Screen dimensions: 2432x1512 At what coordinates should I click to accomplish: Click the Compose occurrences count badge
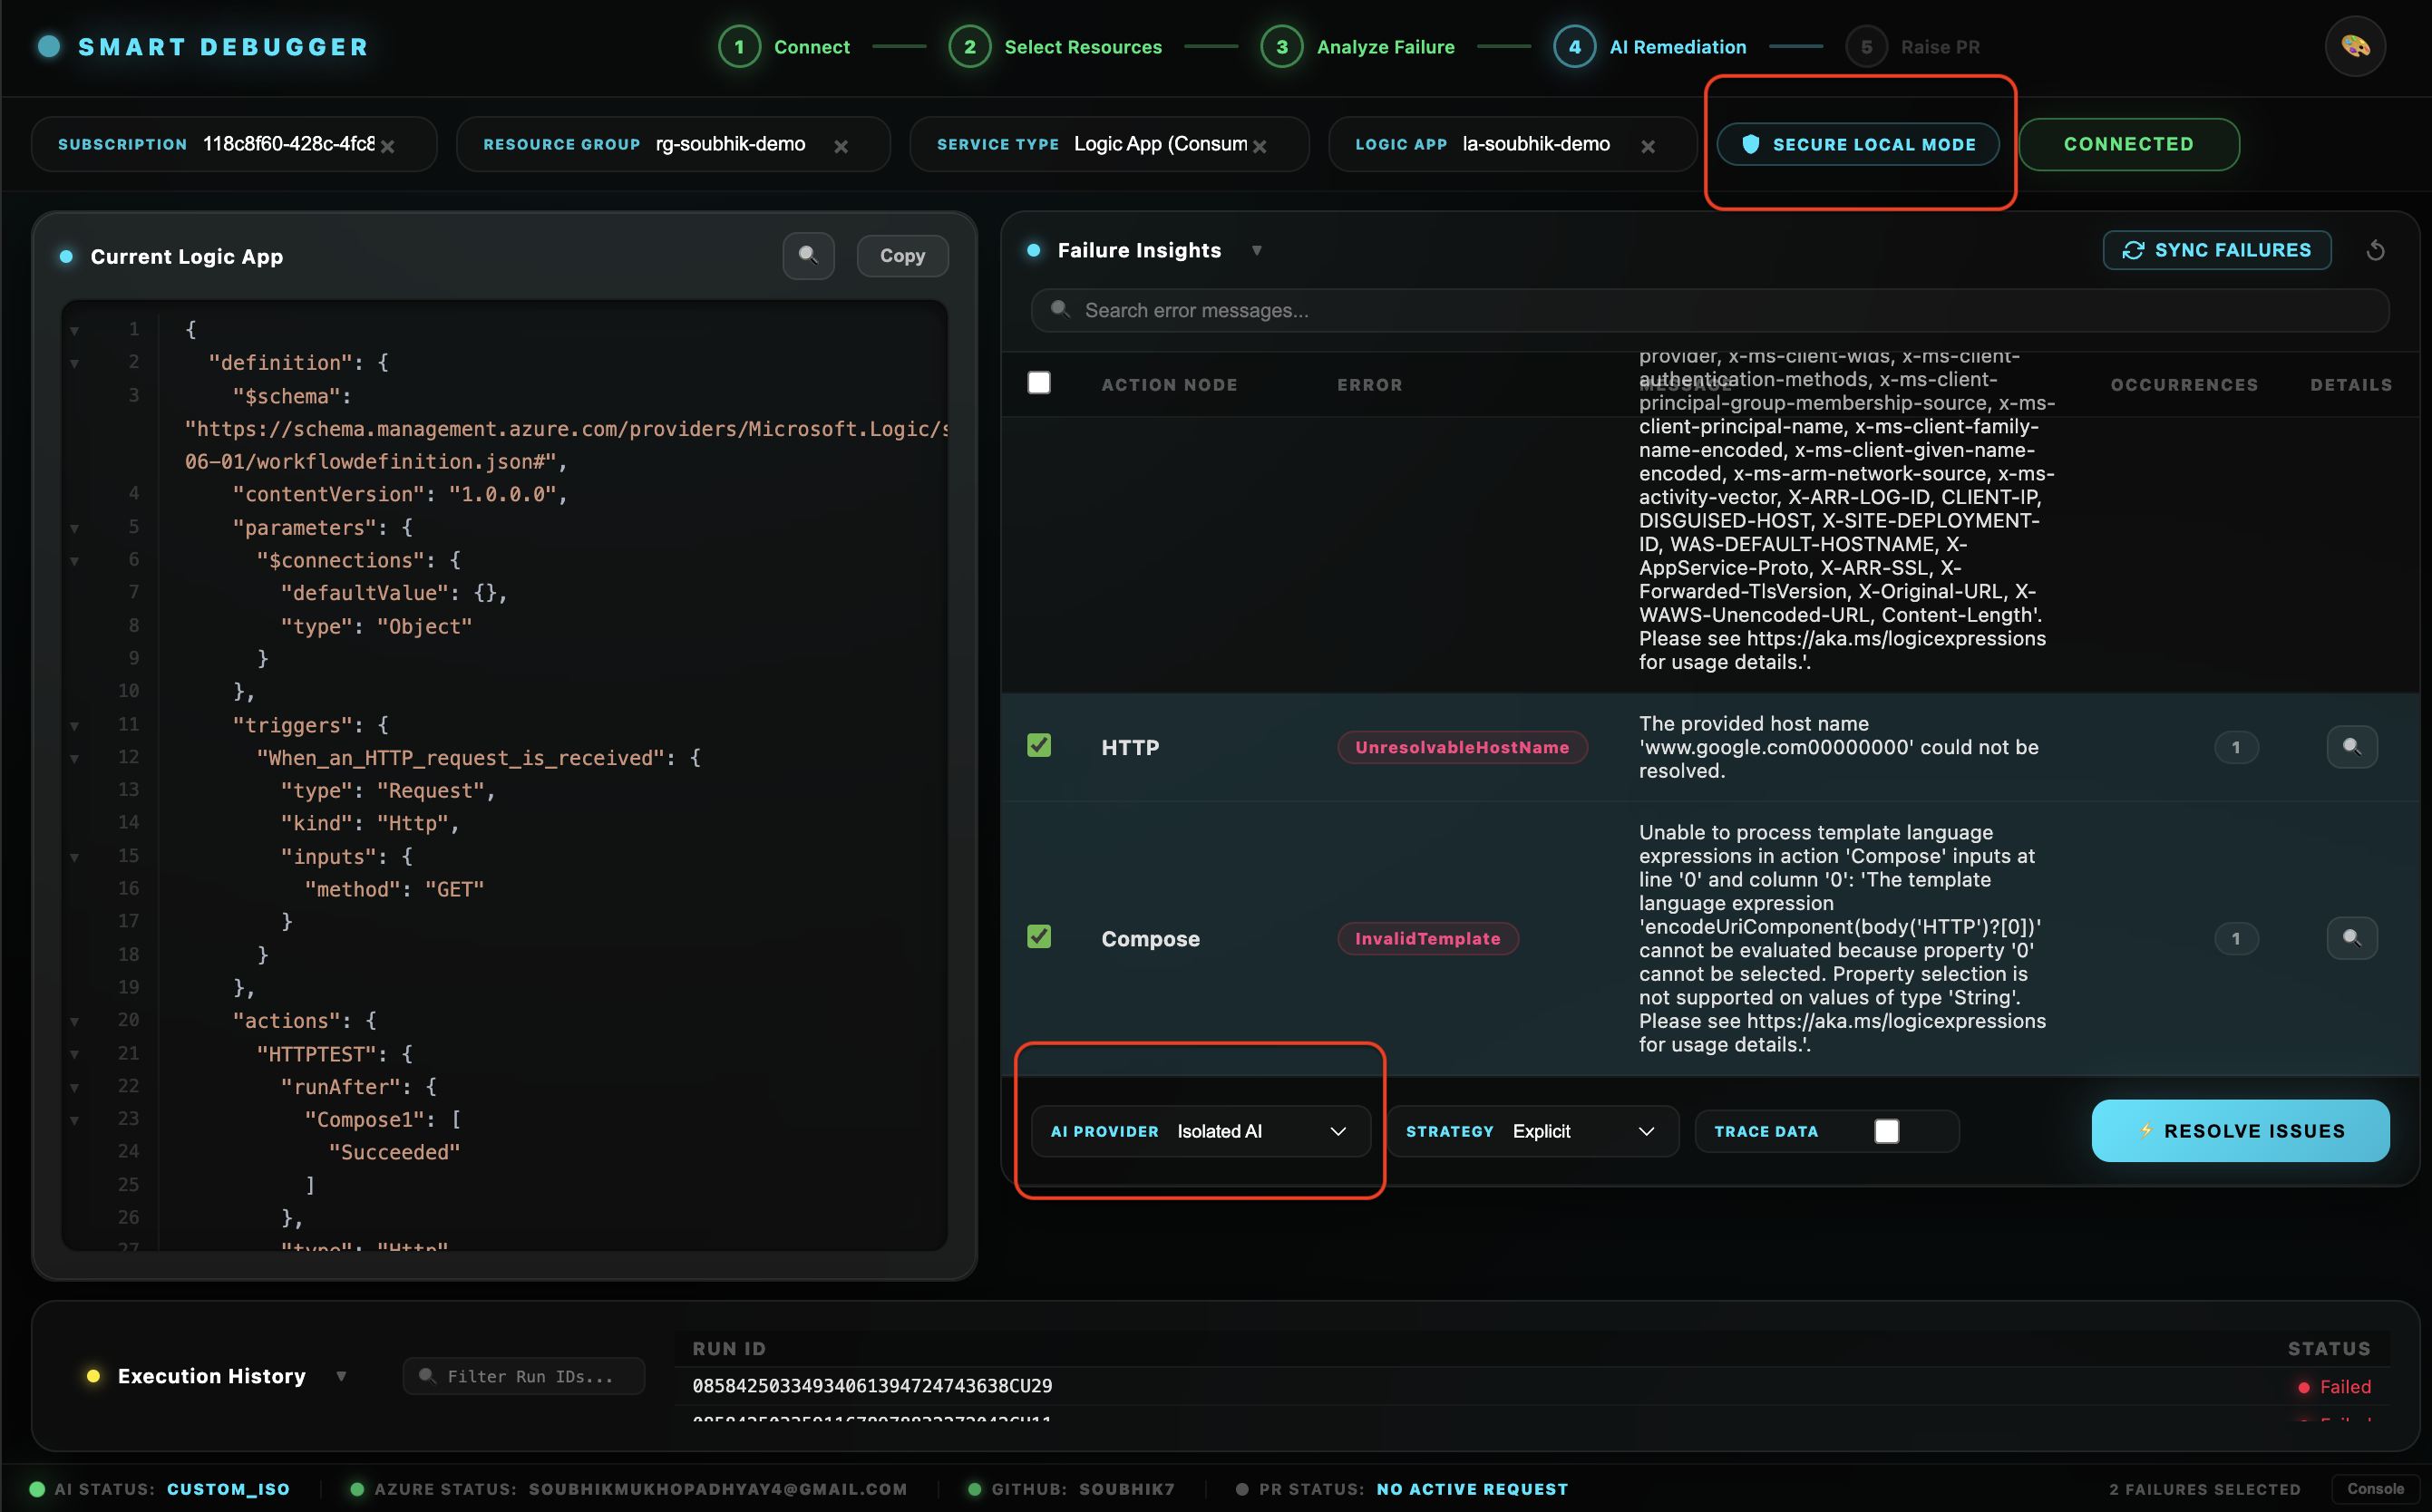2236,938
